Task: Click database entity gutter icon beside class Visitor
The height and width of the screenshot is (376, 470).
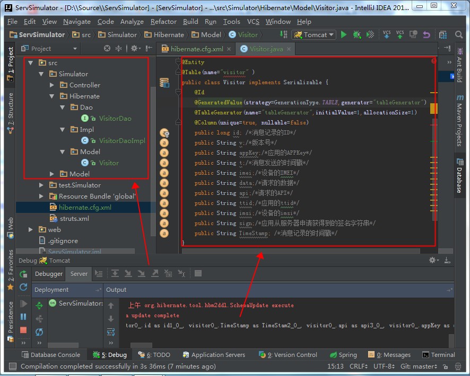Action: point(164,83)
